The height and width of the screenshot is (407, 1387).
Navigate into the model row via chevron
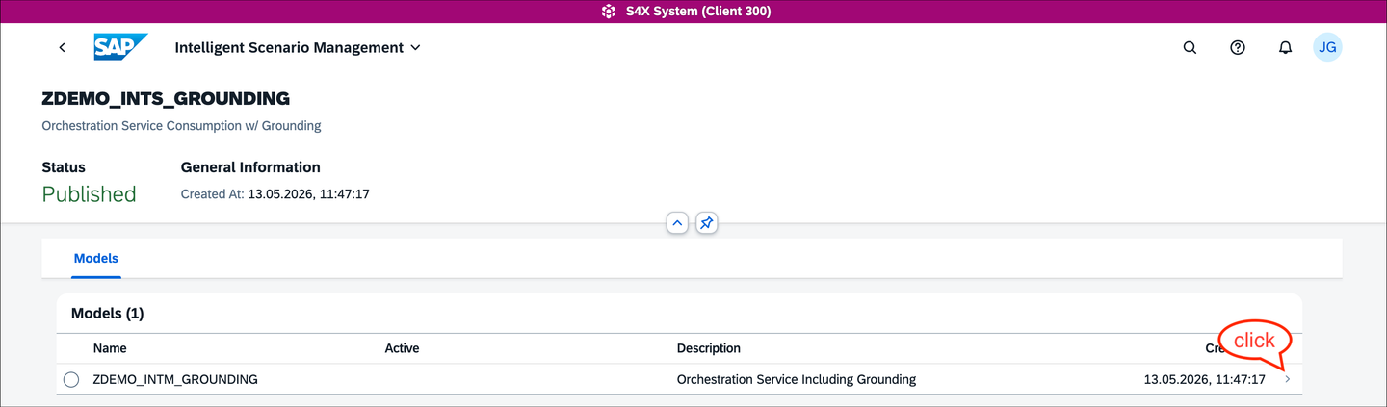[x=1288, y=380]
